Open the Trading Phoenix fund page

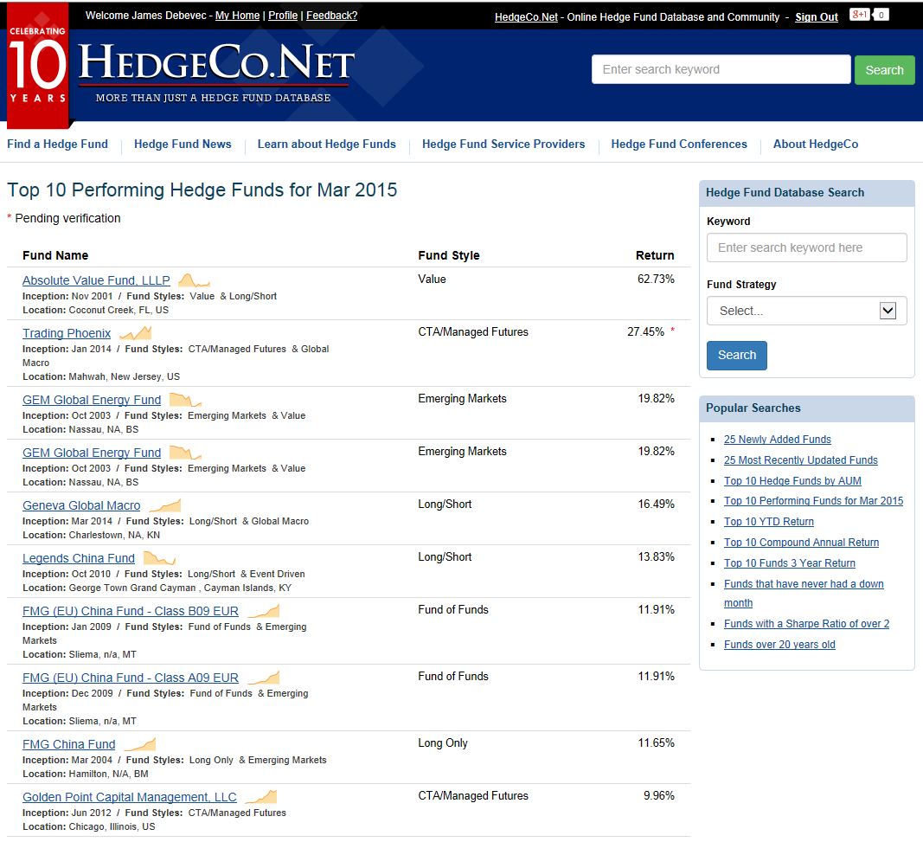67,333
